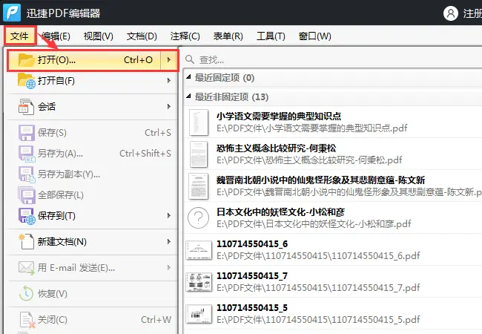482x334 pixels.
Task: Open the 注释(C) menu
Action: (185, 36)
